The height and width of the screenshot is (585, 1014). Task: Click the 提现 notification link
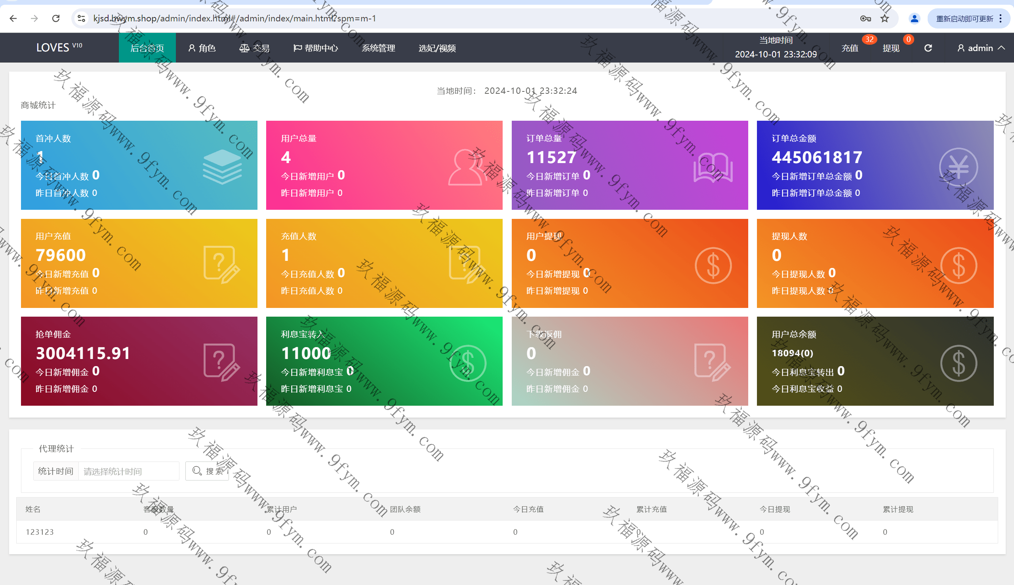click(890, 48)
